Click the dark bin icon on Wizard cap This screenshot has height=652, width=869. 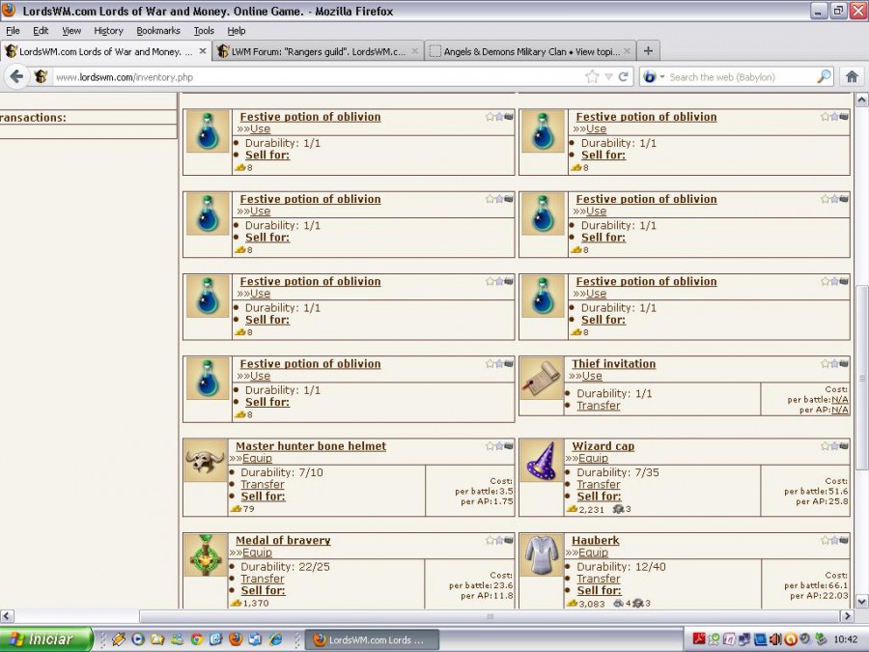tap(844, 445)
